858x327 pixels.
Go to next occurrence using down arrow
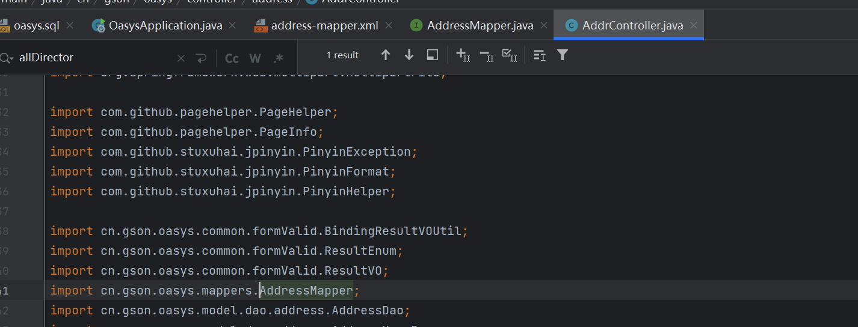[x=409, y=55]
